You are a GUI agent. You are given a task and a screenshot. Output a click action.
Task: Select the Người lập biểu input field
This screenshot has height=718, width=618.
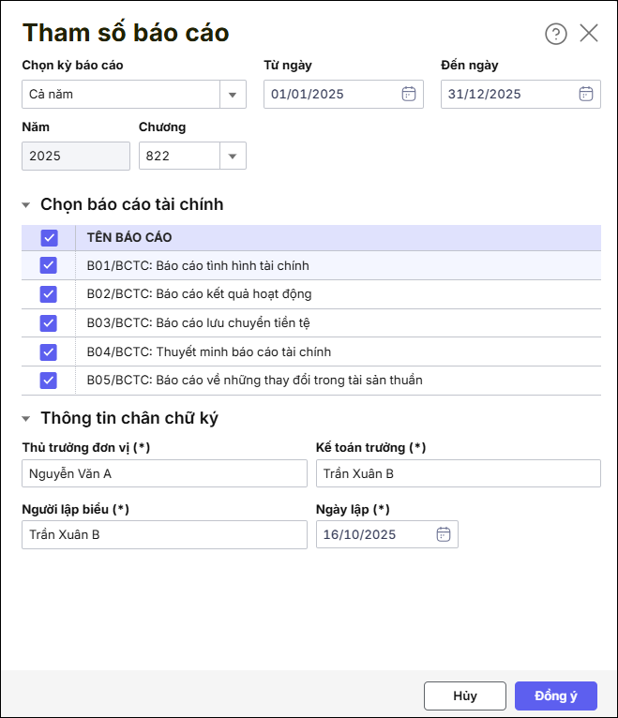click(164, 534)
